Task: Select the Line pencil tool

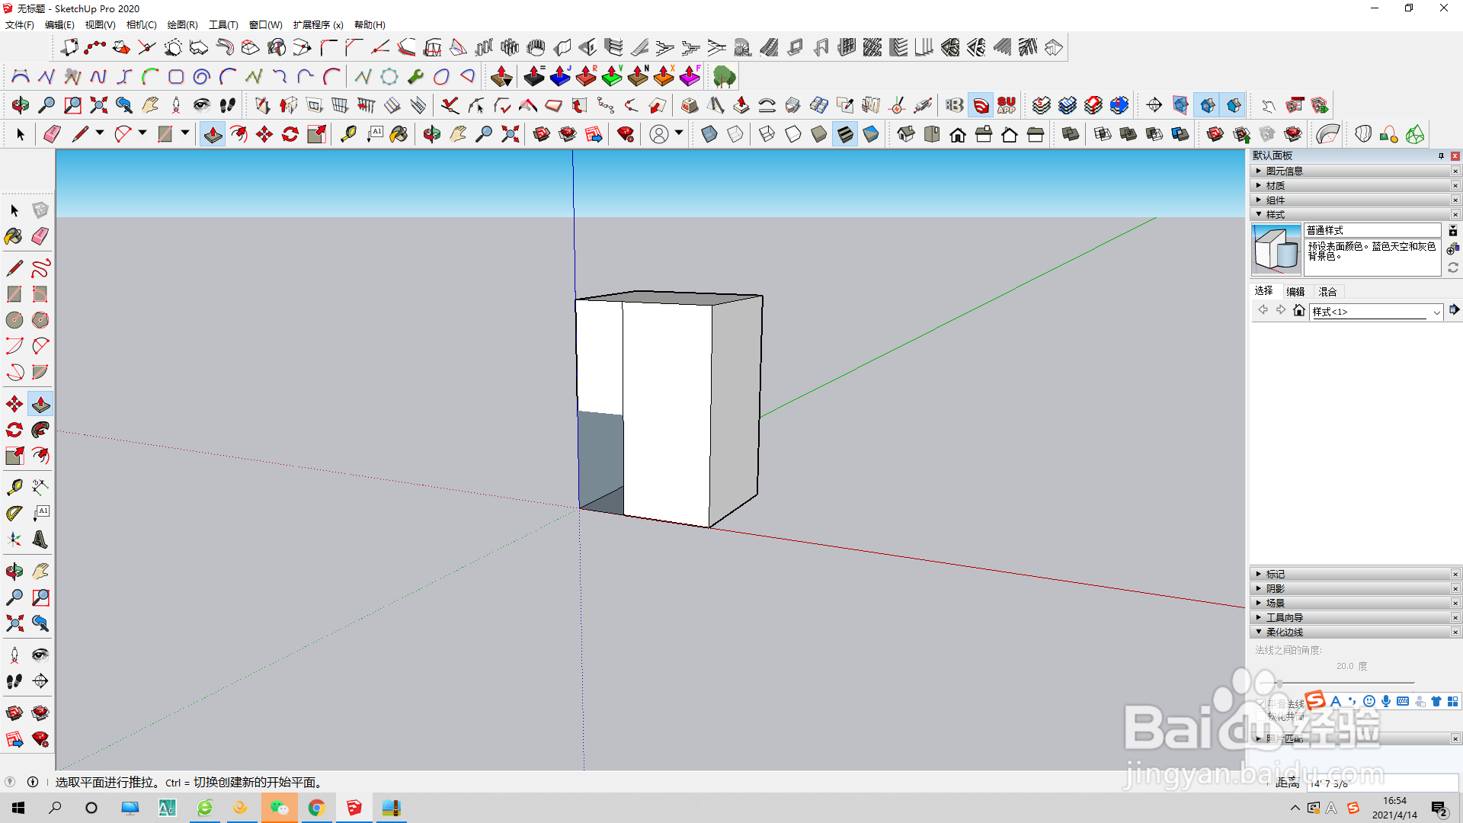Action: coord(14,268)
